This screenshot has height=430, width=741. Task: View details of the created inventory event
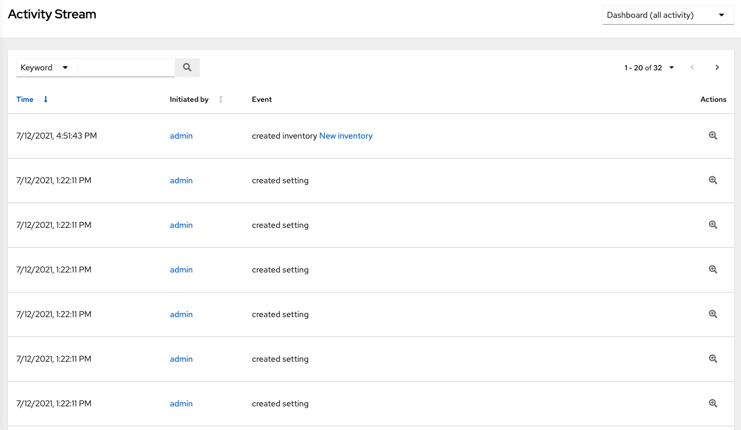click(x=713, y=135)
